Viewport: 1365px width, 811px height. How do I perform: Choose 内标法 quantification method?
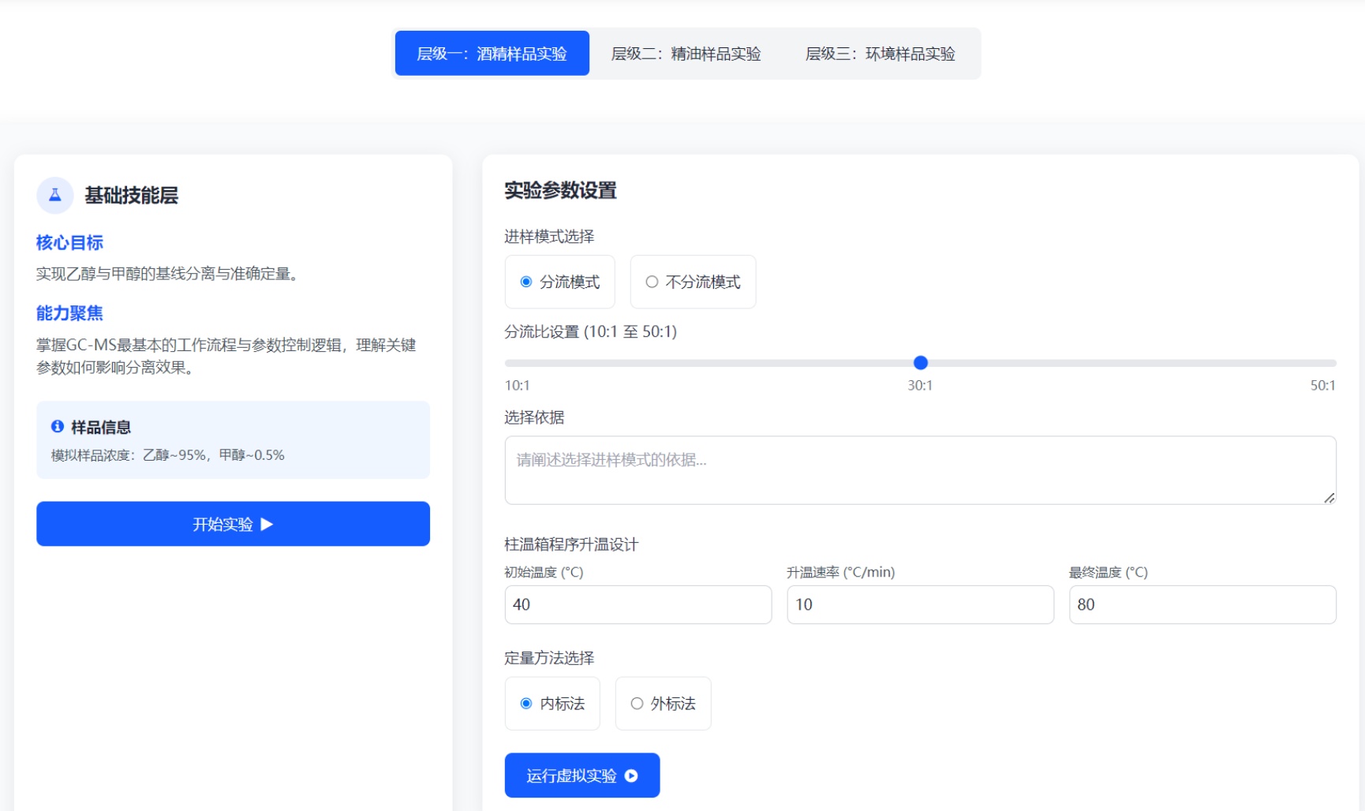tap(526, 704)
